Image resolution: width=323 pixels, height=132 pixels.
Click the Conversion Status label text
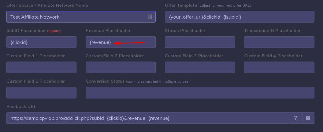click(x=105, y=81)
